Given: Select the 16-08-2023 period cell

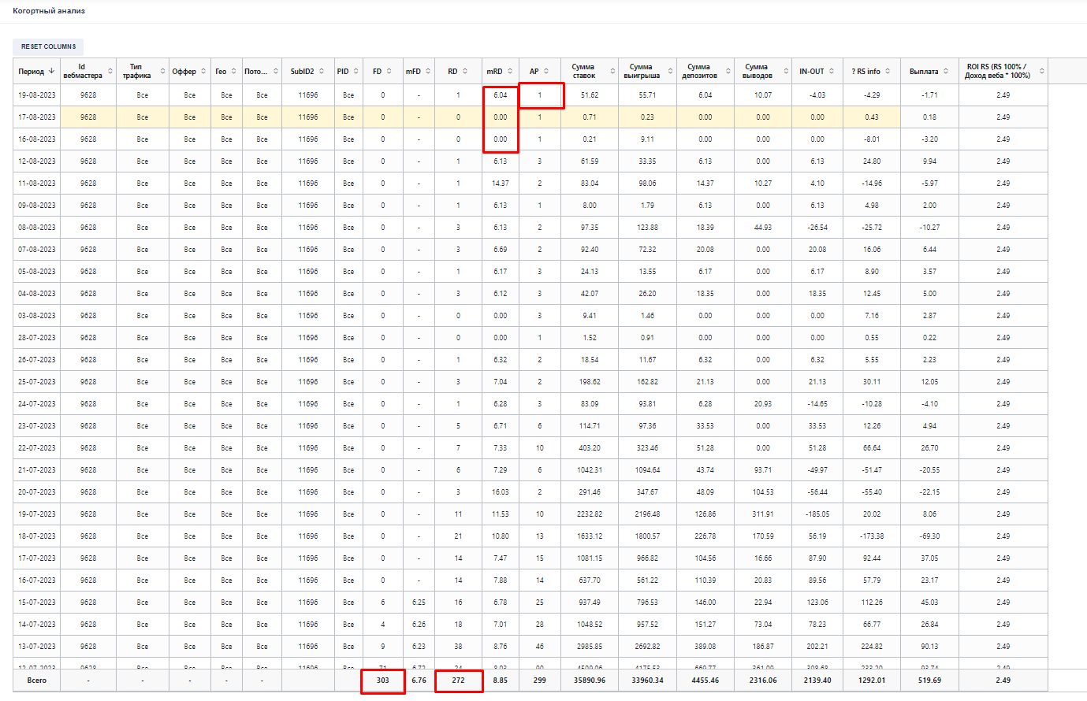Looking at the screenshot, I should (x=37, y=139).
